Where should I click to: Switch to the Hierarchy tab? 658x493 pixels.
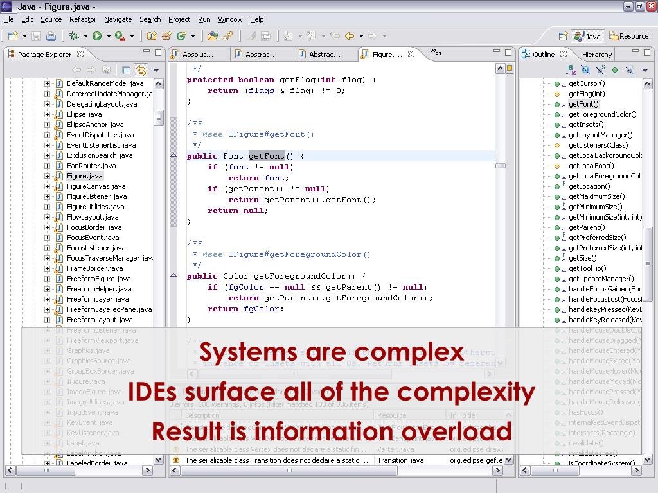pos(596,55)
